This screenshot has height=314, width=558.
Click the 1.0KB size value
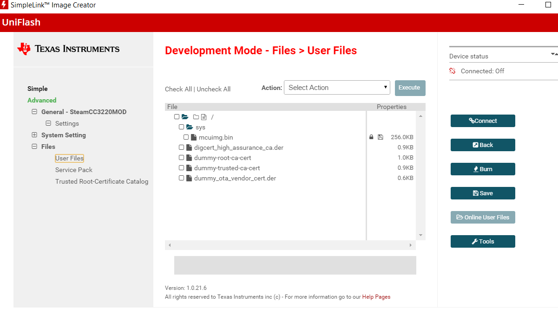coord(406,158)
